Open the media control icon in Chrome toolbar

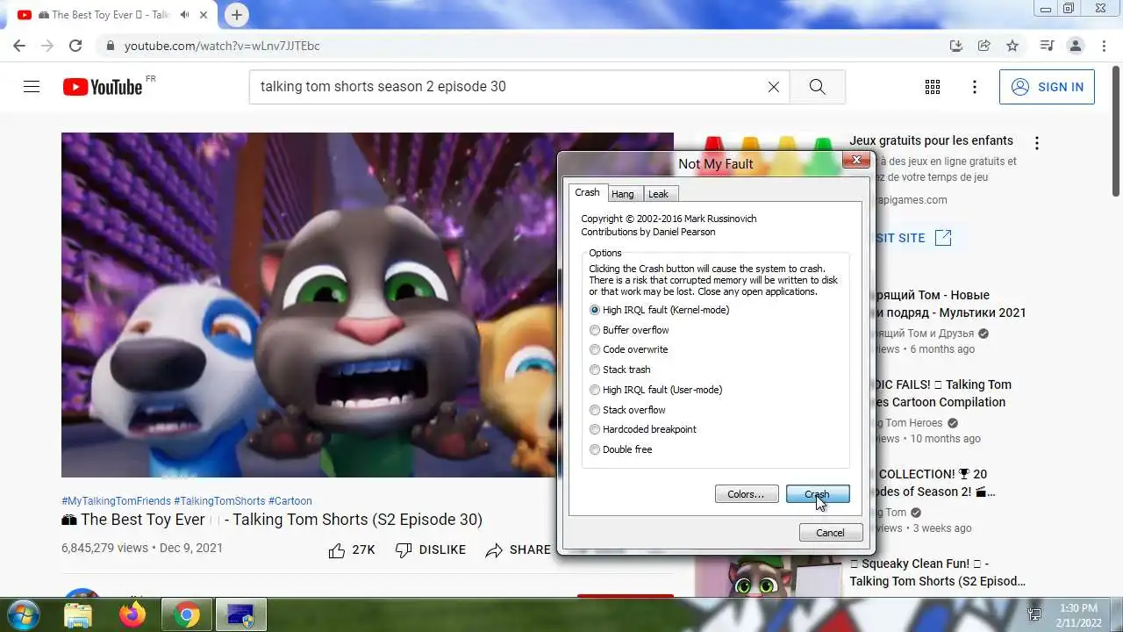[x=1047, y=46]
